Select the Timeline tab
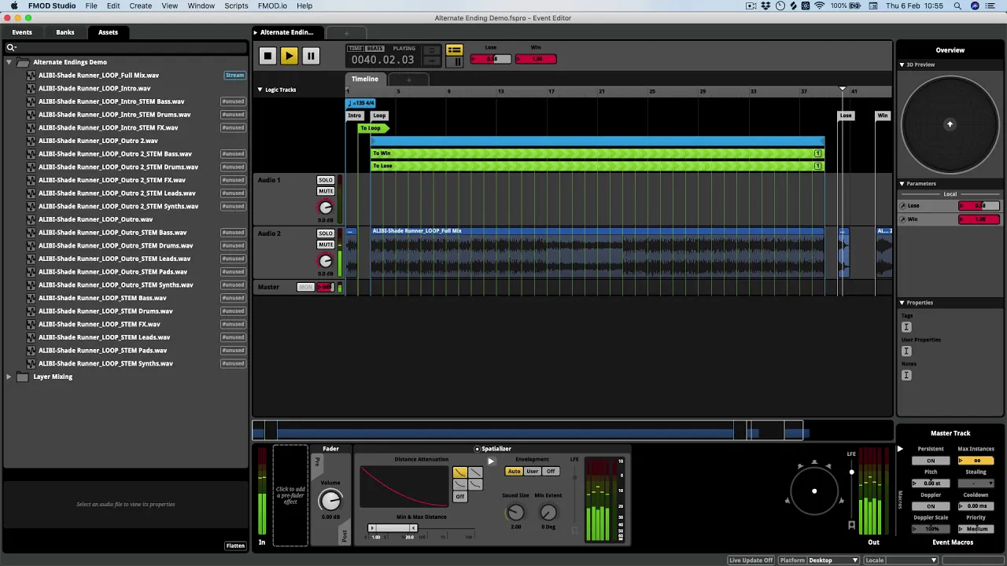This screenshot has height=566, width=1007. click(364, 79)
